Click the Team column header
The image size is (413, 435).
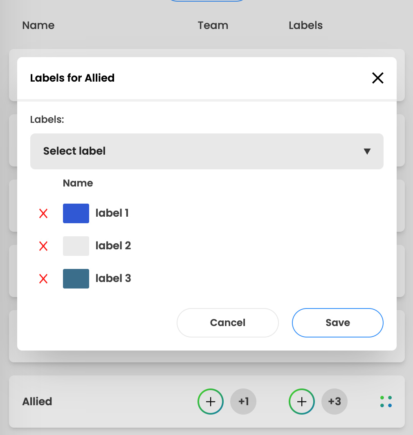click(213, 25)
